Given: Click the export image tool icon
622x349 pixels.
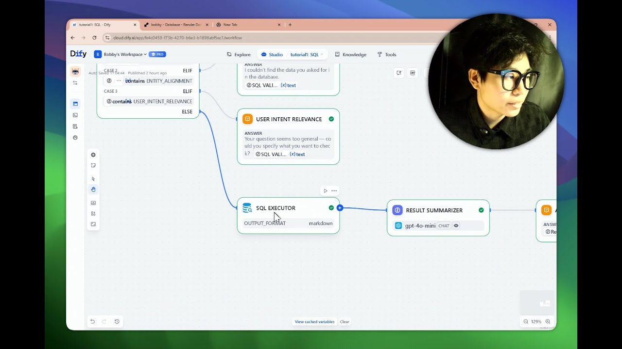Looking at the screenshot, I should 93,203.
